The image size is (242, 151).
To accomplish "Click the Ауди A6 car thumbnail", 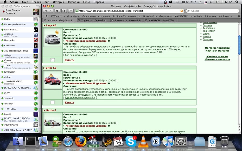I will pyautogui.click(x=53, y=37).
